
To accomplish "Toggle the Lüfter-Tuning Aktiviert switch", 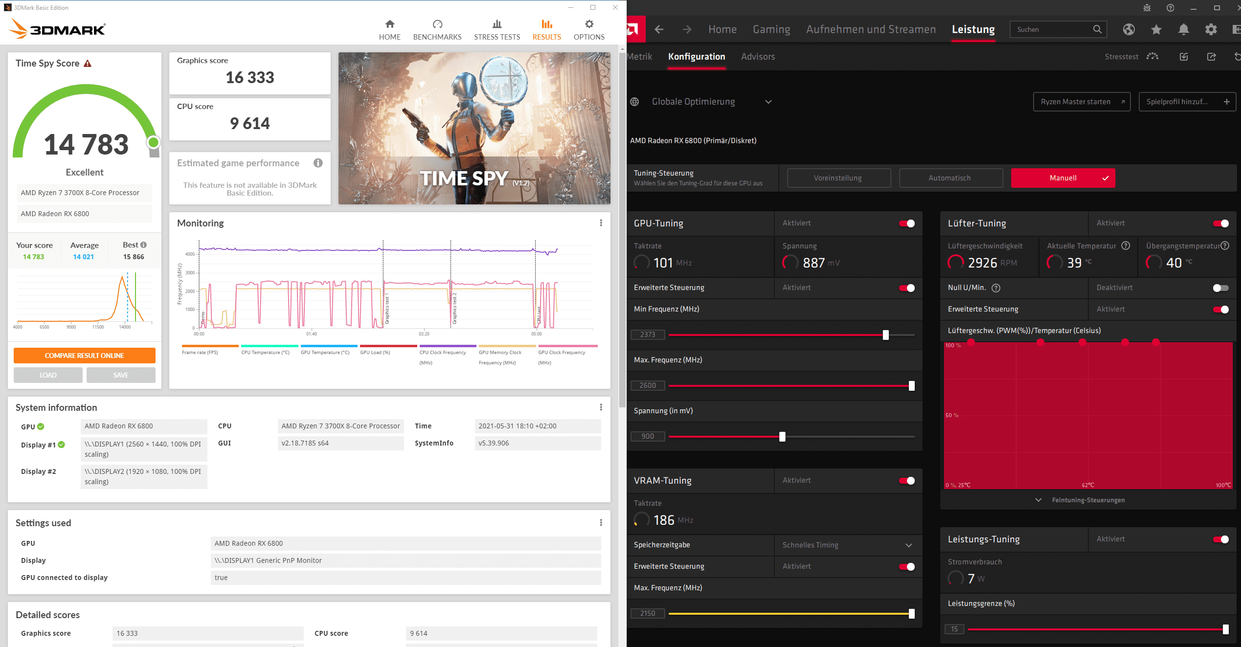I will point(1220,223).
